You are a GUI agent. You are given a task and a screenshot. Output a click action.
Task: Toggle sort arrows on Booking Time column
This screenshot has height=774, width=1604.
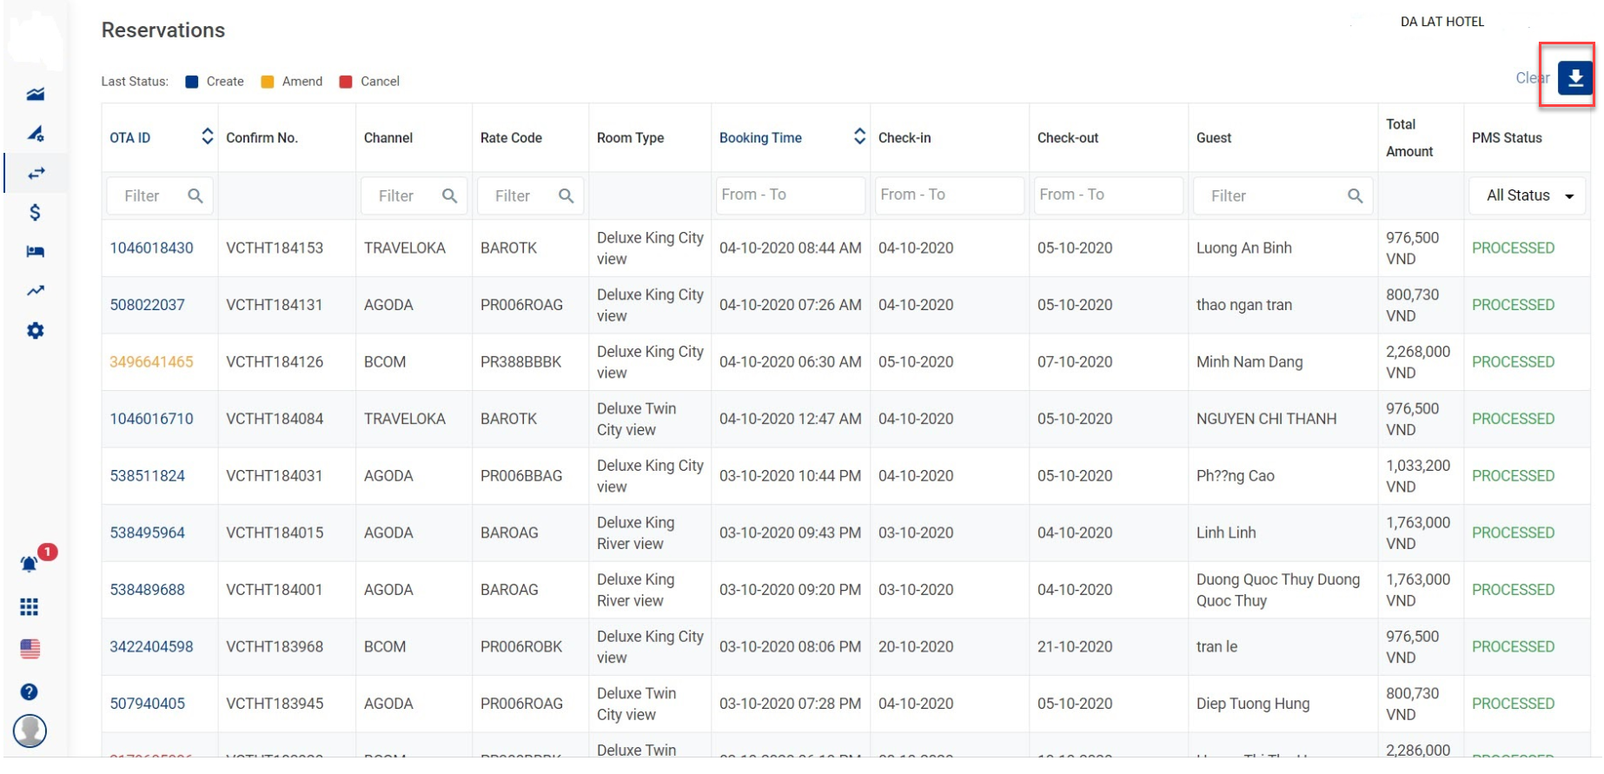(x=859, y=136)
